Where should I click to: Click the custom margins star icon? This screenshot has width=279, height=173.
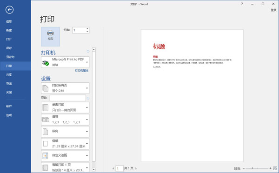46,156
